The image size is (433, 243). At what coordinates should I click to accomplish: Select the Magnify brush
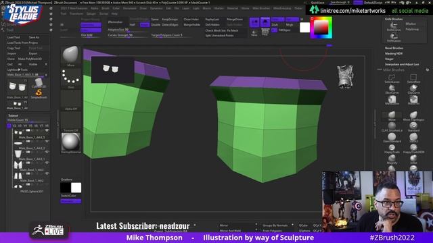click(x=392, y=159)
